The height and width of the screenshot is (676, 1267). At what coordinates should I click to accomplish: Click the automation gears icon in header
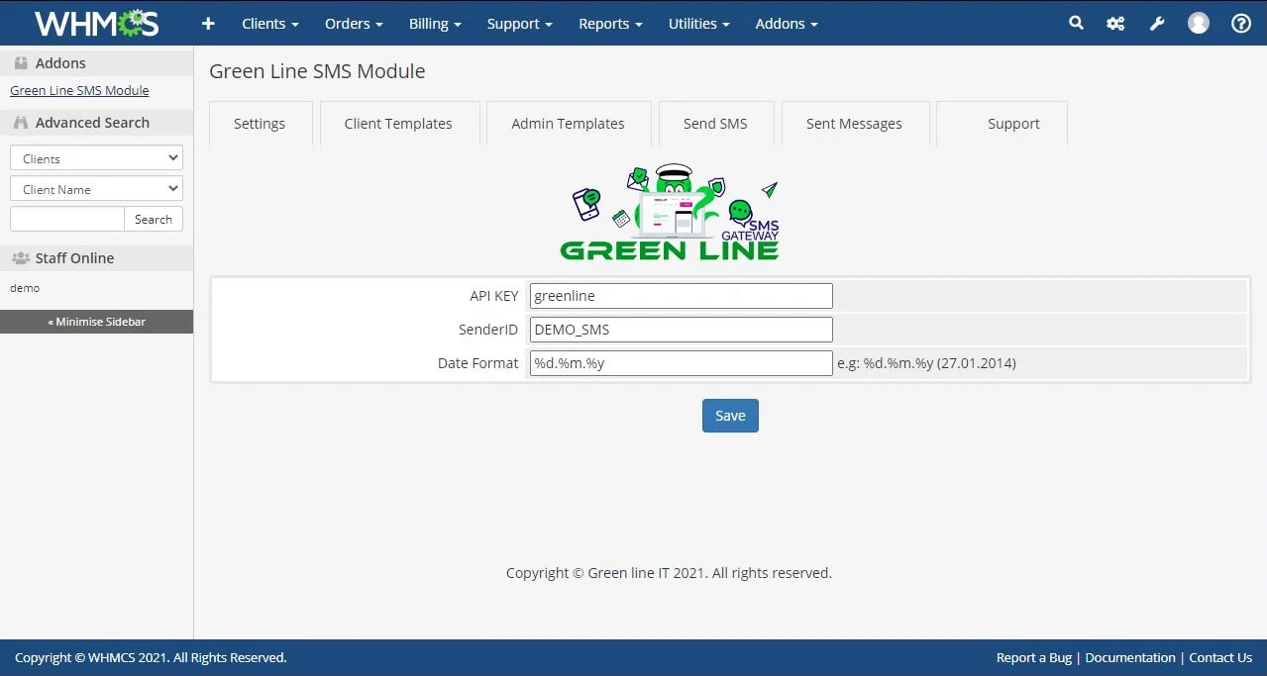click(x=1115, y=24)
